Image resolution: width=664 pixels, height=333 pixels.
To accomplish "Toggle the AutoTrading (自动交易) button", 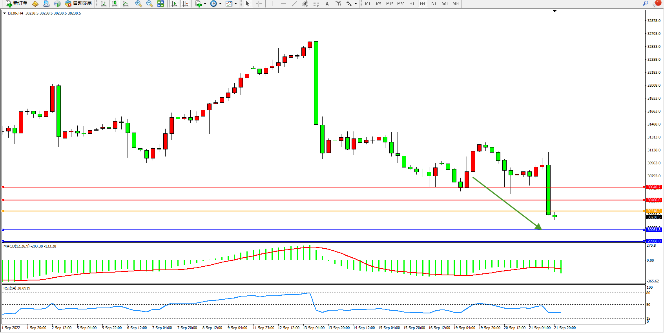I will pos(78,4).
